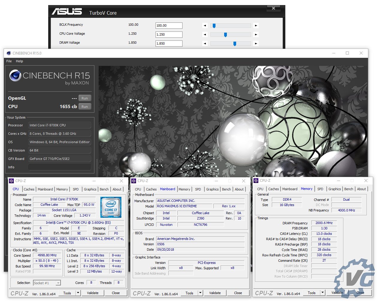Switch to Caches tab in left CPU-Z
377x301 pixels.
(x=29, y=189)
